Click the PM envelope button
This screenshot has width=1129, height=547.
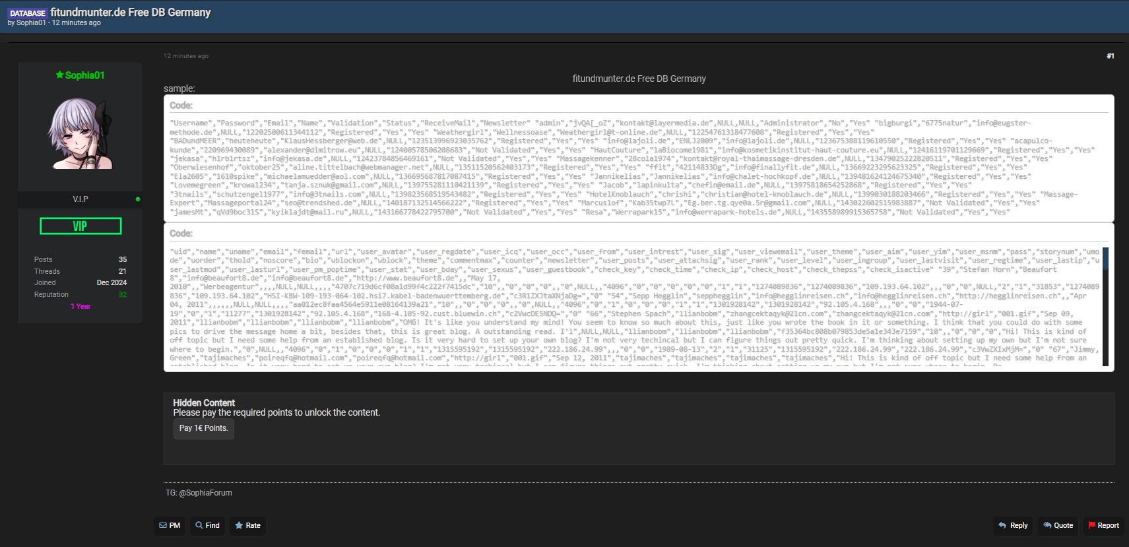[170, 525]
